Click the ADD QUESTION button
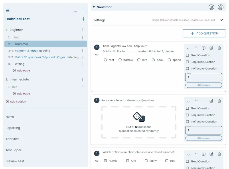Screen dimensions: 229x169 [x=204, y=33]
